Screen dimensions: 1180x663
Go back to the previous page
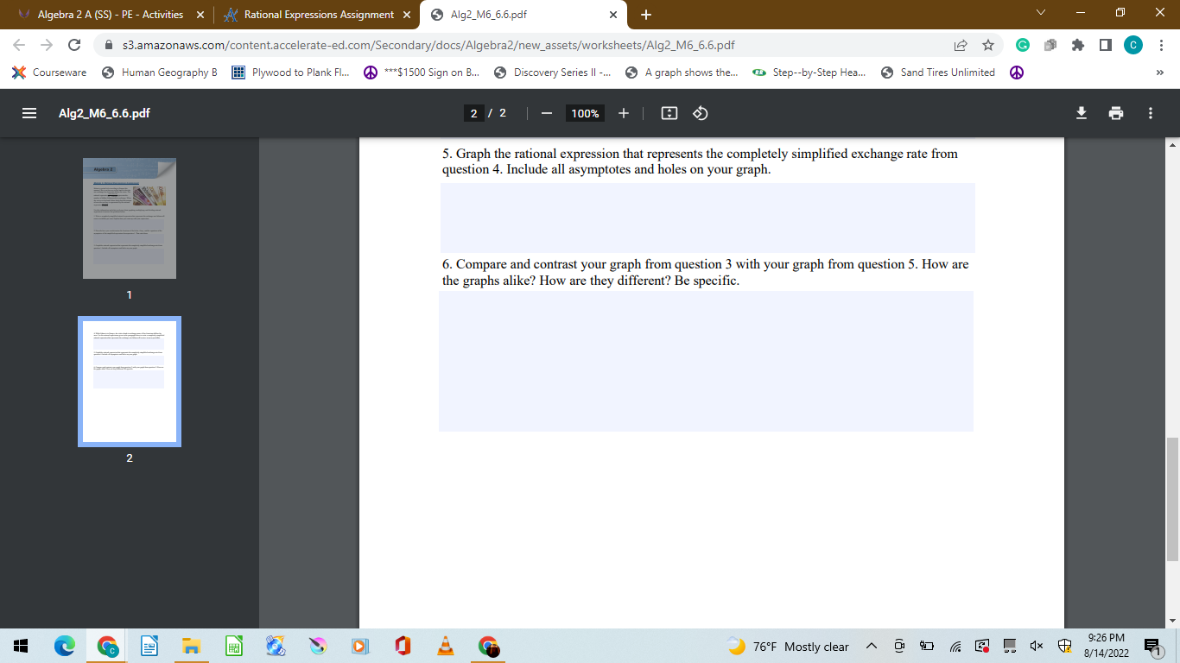[x=20, y=45]
